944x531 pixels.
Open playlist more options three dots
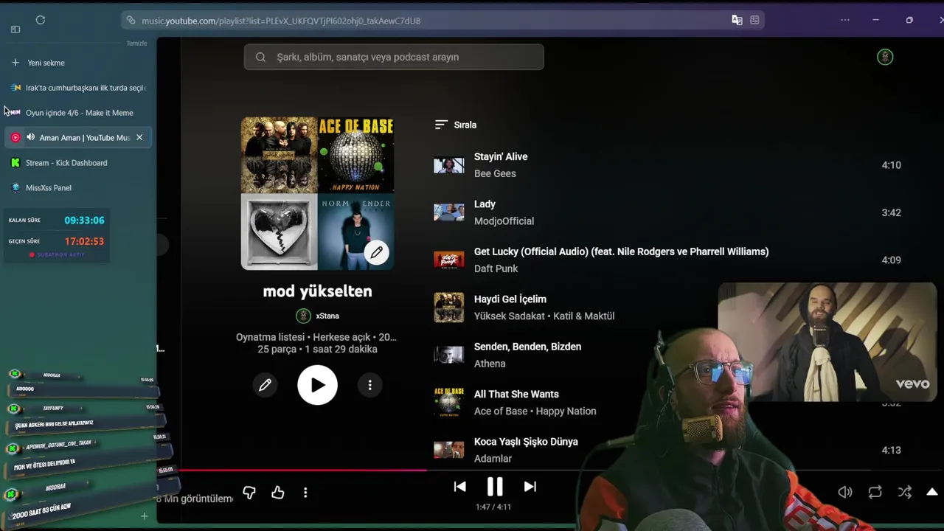(x=369, y=384)
